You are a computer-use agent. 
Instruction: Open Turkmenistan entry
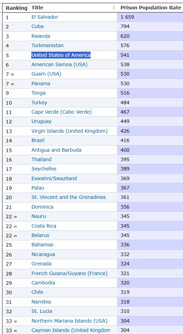tap(48, 45)
